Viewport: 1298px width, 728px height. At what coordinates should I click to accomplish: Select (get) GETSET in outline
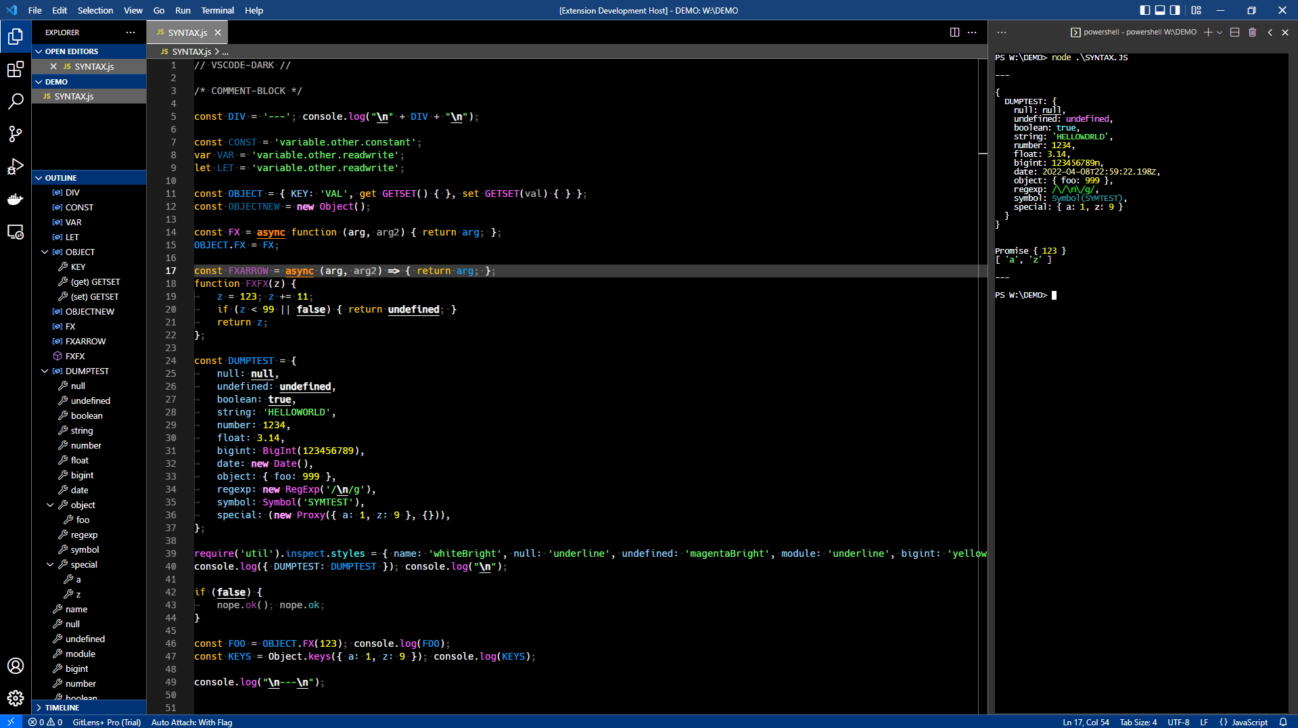(95, 282)
